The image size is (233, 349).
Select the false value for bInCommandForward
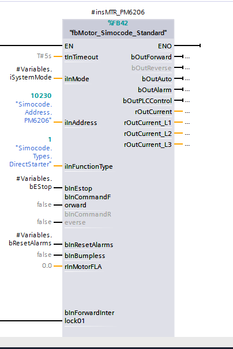point(44,204)
